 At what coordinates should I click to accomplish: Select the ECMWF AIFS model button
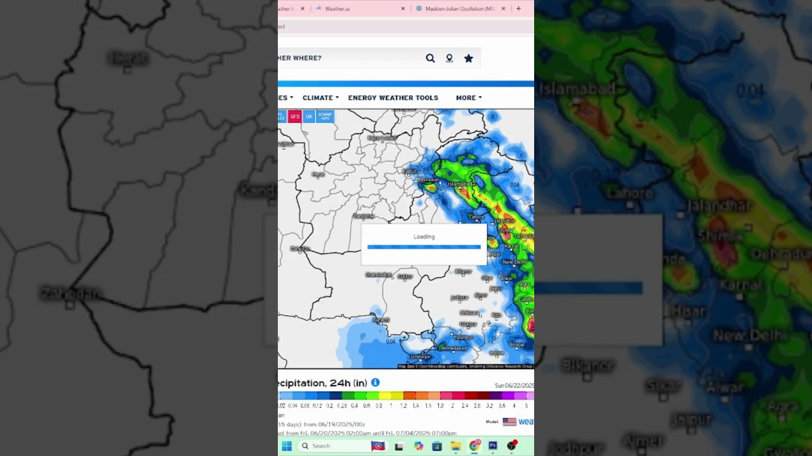tap(325, 117)
